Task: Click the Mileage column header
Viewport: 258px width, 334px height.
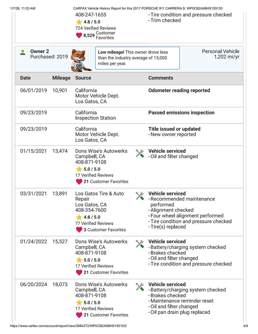Action: [x=61, y=78]
